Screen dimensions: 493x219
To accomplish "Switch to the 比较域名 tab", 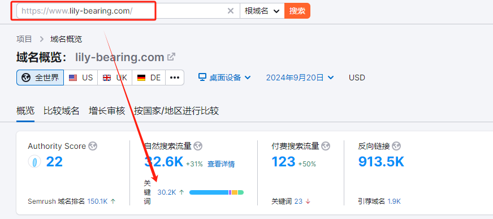I will [x=61, y=111].
